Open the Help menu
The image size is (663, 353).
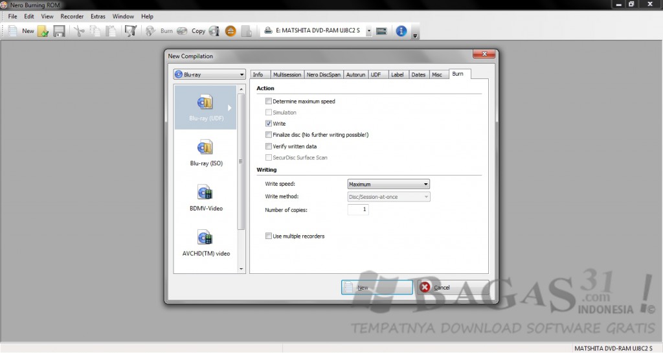(147, 16)
